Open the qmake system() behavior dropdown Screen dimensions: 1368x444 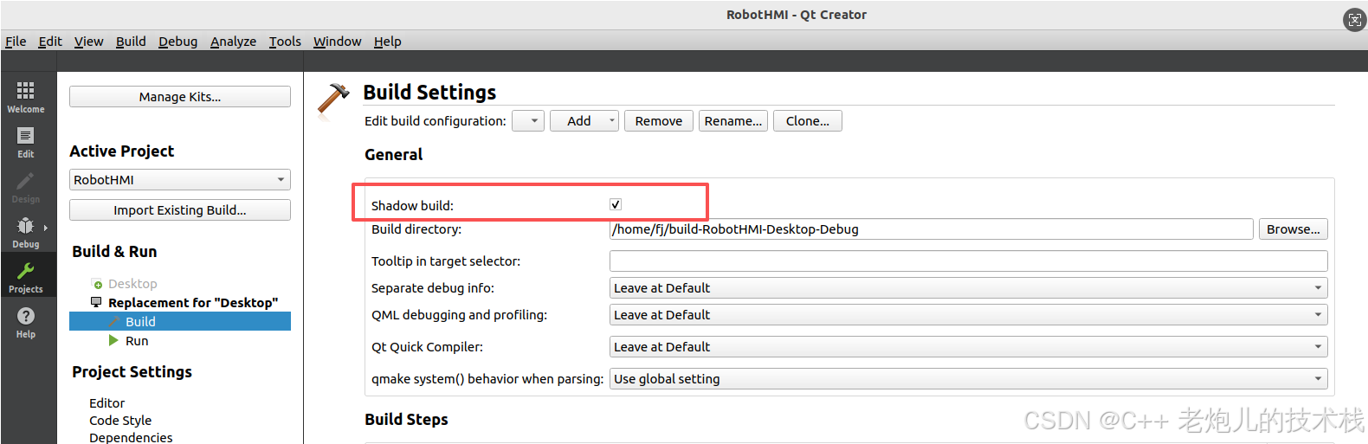968,379
